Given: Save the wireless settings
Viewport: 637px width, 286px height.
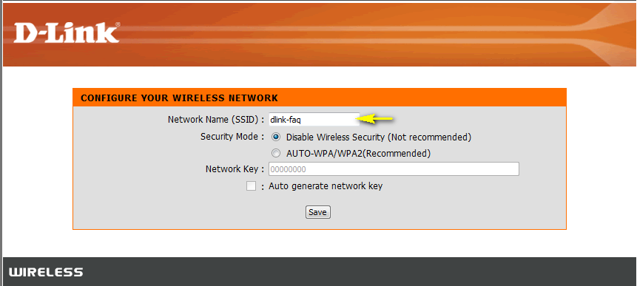Looking at the screenshot, I should (x=317, y=212).
